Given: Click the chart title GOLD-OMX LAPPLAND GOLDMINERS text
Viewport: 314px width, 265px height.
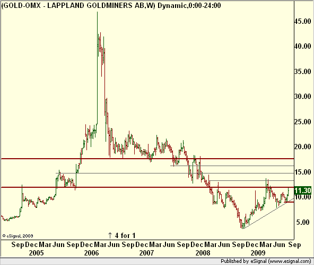Looking at the screenshot, I should point(111,5).
